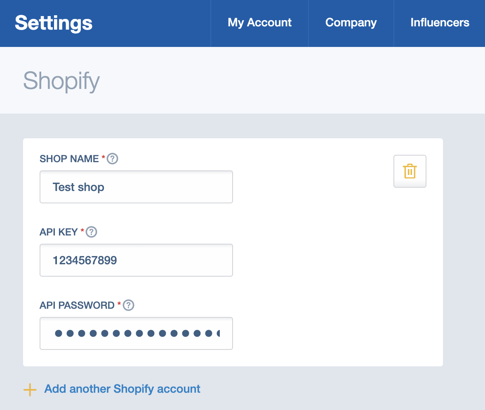Screen dimensions: 485x410
Task: Click inside the Shop Name text field
Action: 136,187
